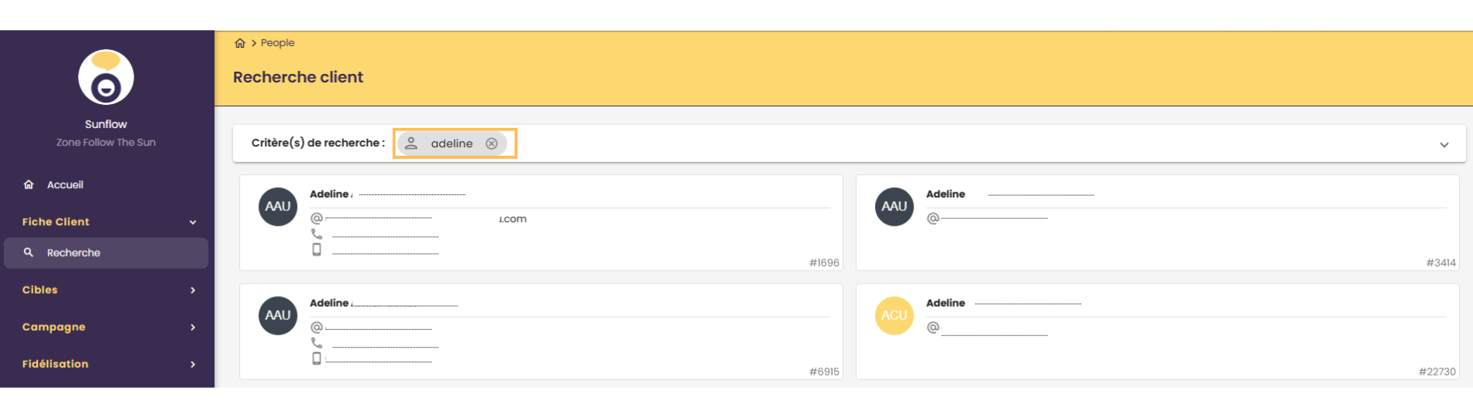Click the client number #3414

1441,263
